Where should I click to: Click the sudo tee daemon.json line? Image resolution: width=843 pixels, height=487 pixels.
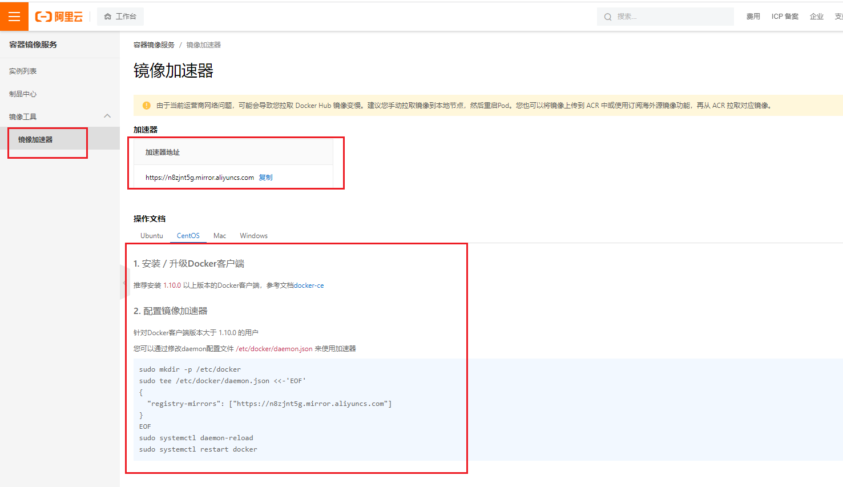tap(223, 381)
